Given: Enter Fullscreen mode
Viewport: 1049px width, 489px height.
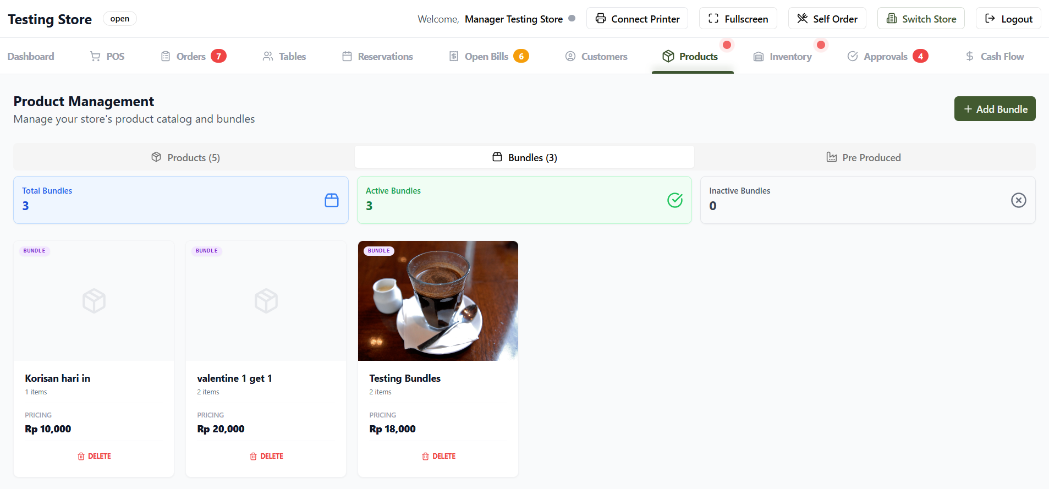Looking at the screenshot, I should pyautogui.click(x=738, y=19).
